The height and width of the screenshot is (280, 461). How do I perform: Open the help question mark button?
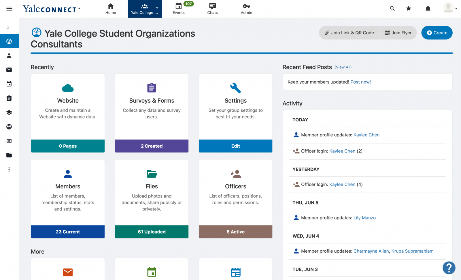[x=449, y=268]
